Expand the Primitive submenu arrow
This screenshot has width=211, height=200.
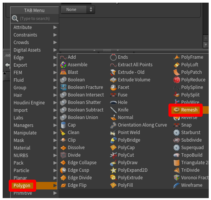(x=55, y=193)
